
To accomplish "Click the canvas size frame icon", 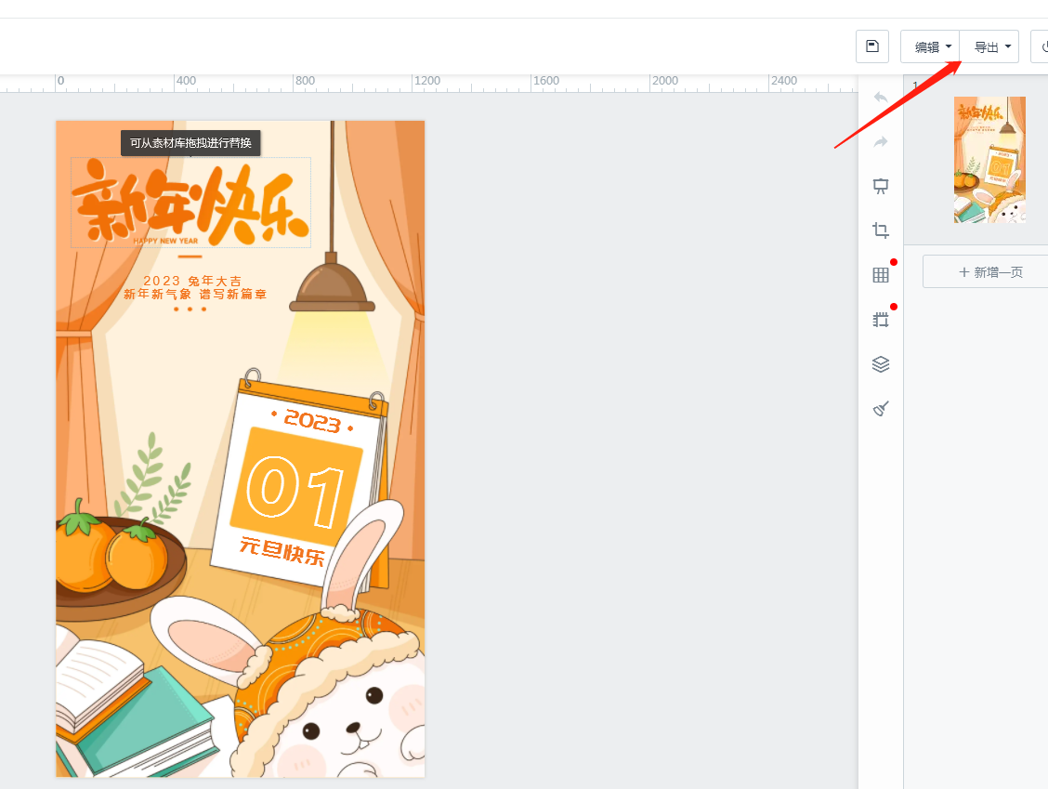I will (x=881, y=320).
